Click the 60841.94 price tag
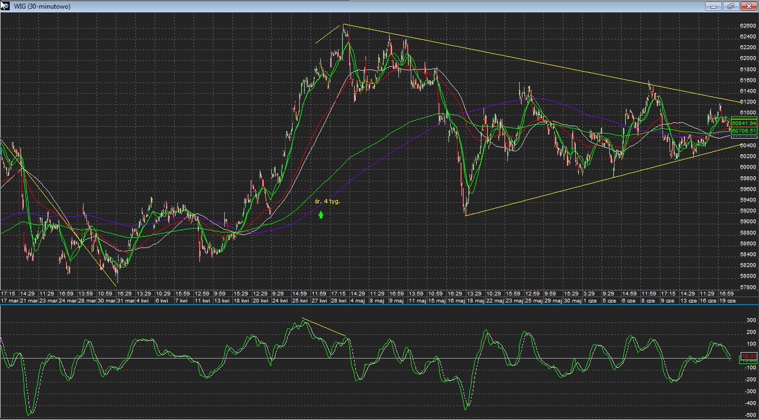Viewport: 759px width, 420px height. 744,123
